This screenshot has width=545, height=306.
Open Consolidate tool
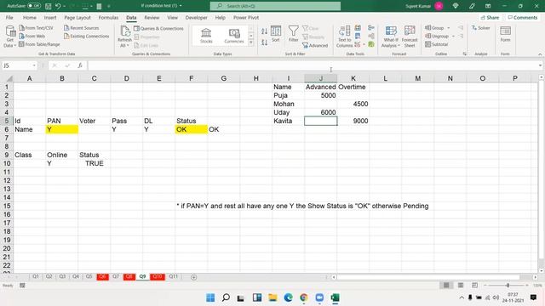click(x=371, y=28)
